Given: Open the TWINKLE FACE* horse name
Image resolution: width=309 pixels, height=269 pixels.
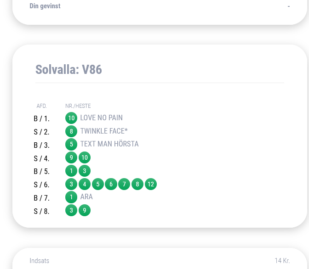Looking at the screenshot, I should tap(104, 131).
